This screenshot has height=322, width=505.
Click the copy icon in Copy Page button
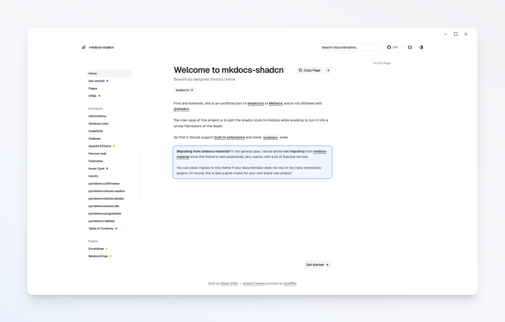(300, 70)
